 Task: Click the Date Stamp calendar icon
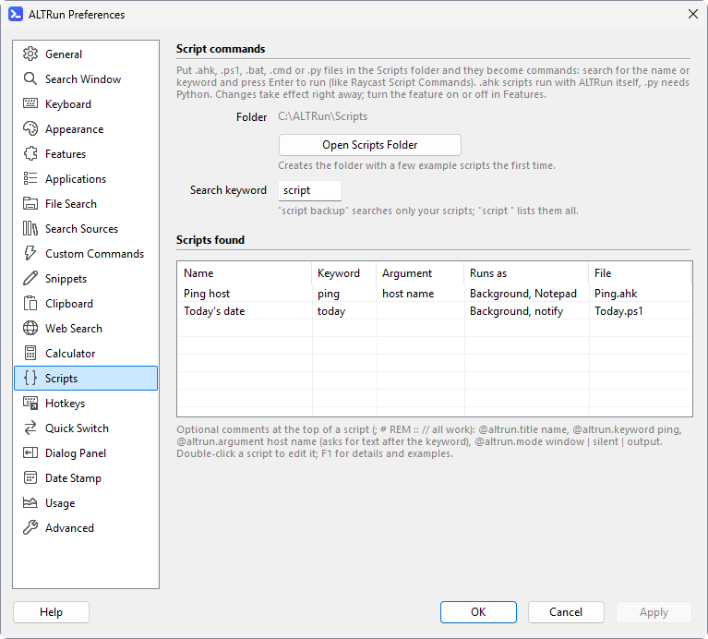pos(30,477)
